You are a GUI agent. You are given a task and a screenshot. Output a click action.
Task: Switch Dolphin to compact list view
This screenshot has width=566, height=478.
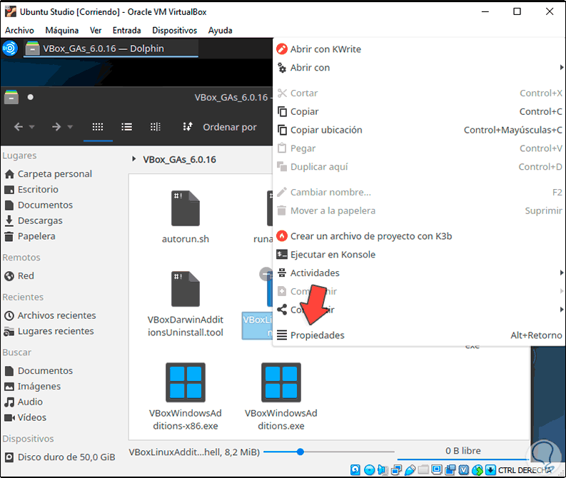coord(127,127)
